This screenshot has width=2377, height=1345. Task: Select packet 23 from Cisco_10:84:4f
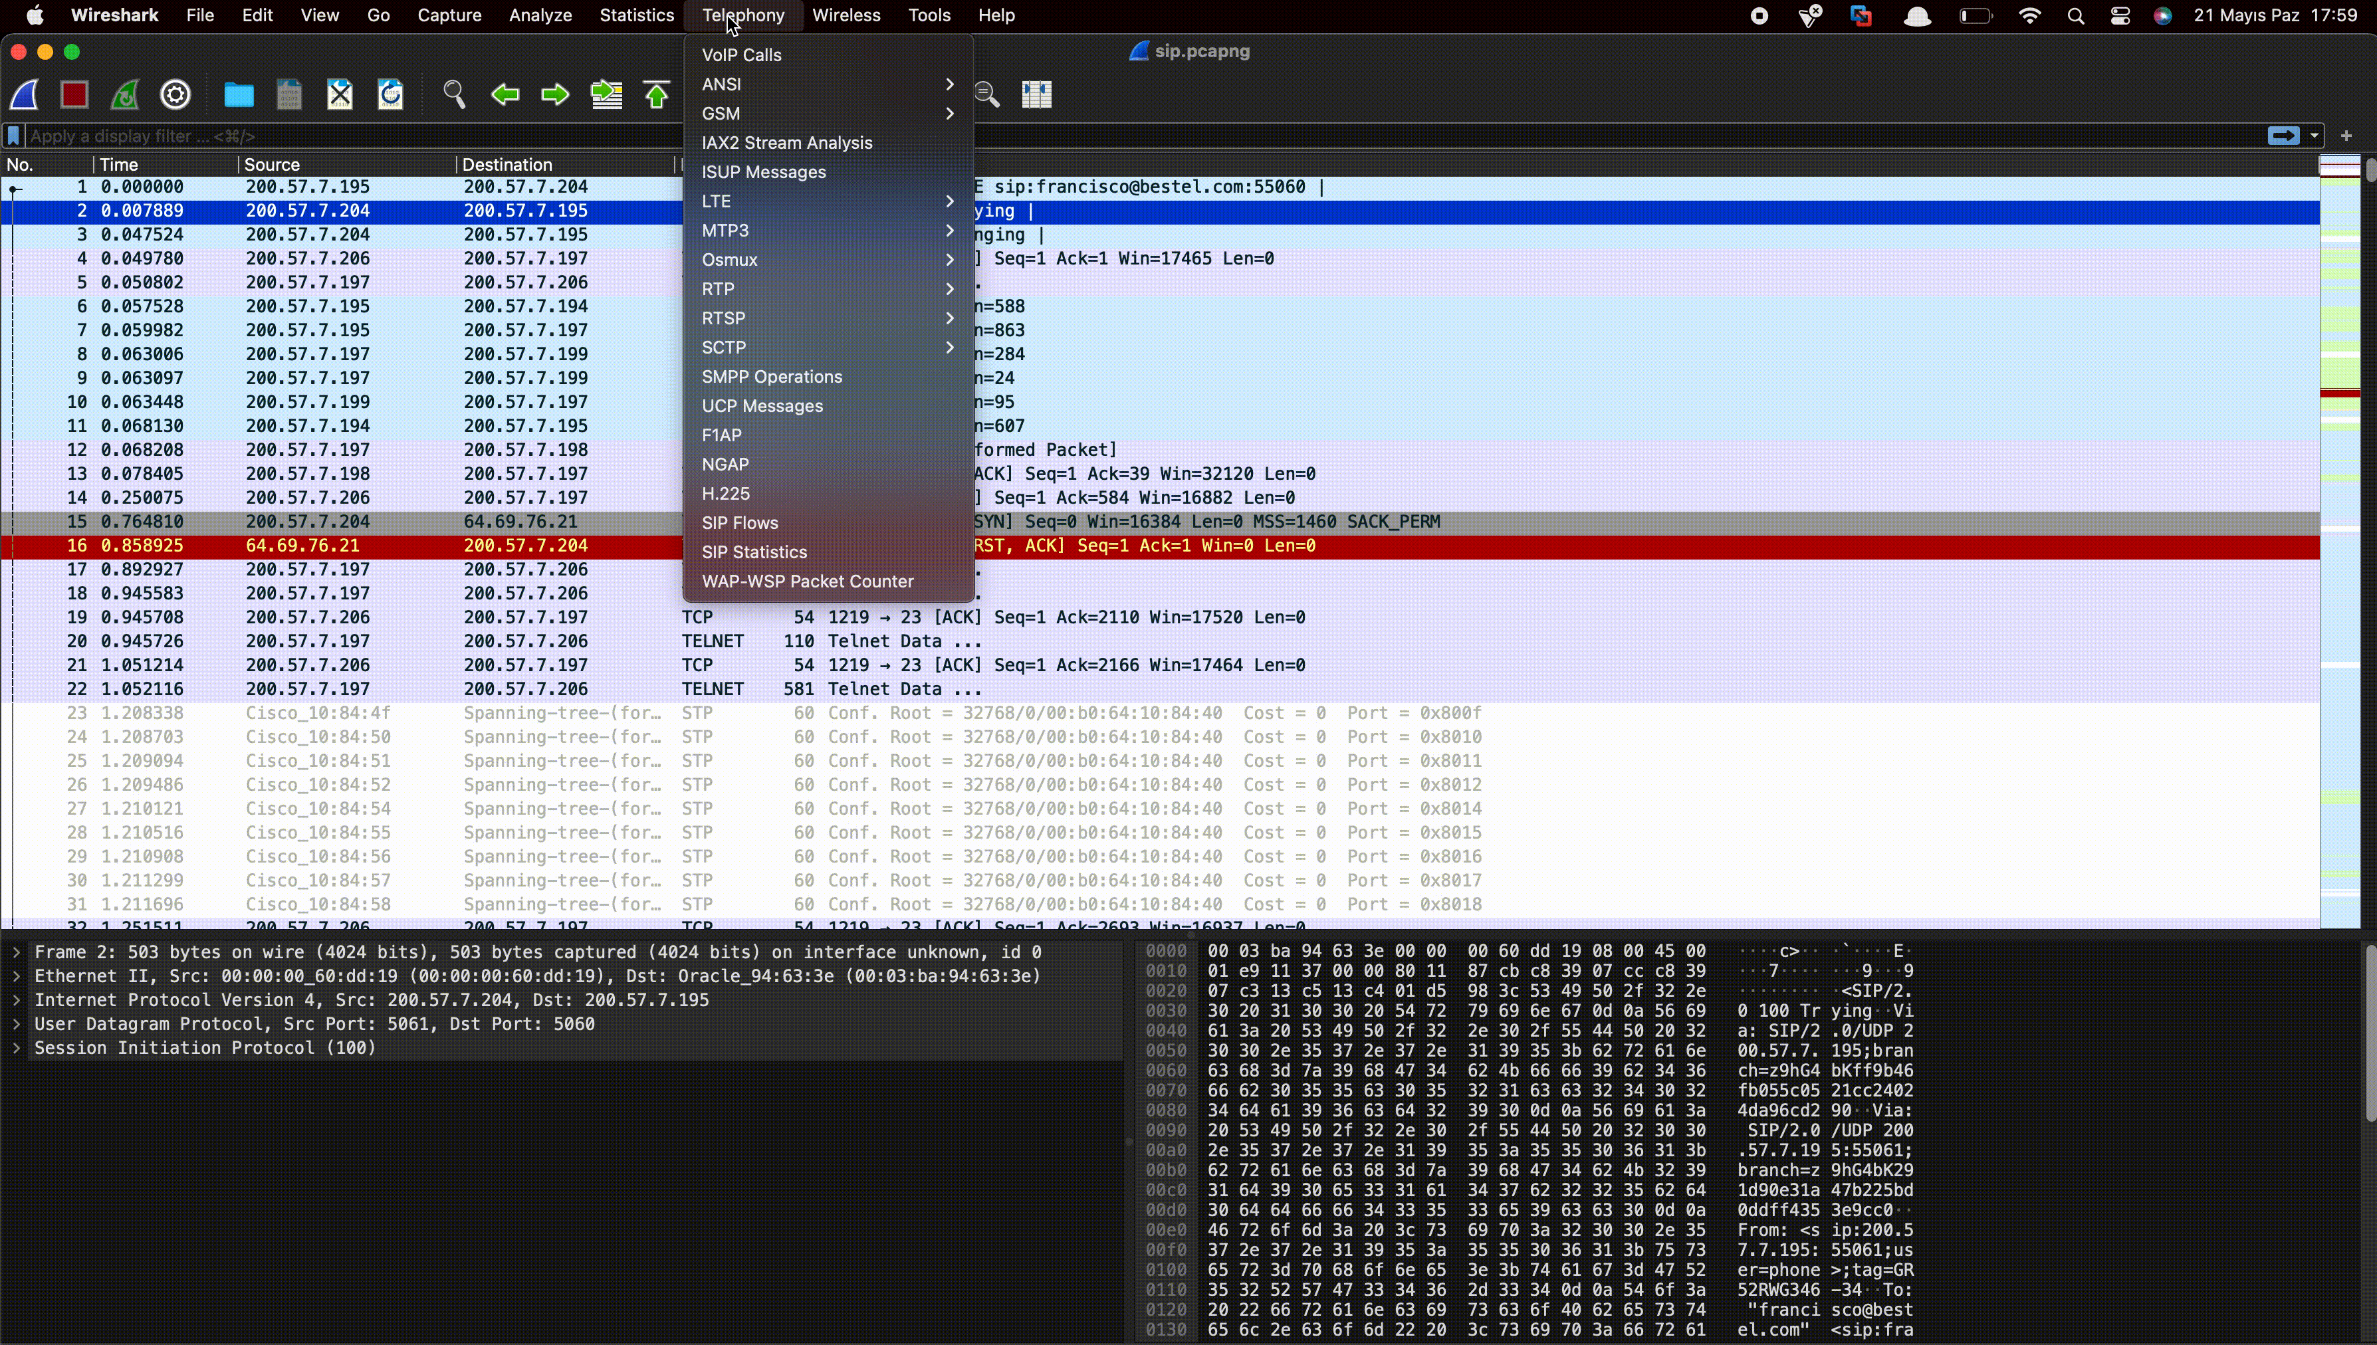1161,713
